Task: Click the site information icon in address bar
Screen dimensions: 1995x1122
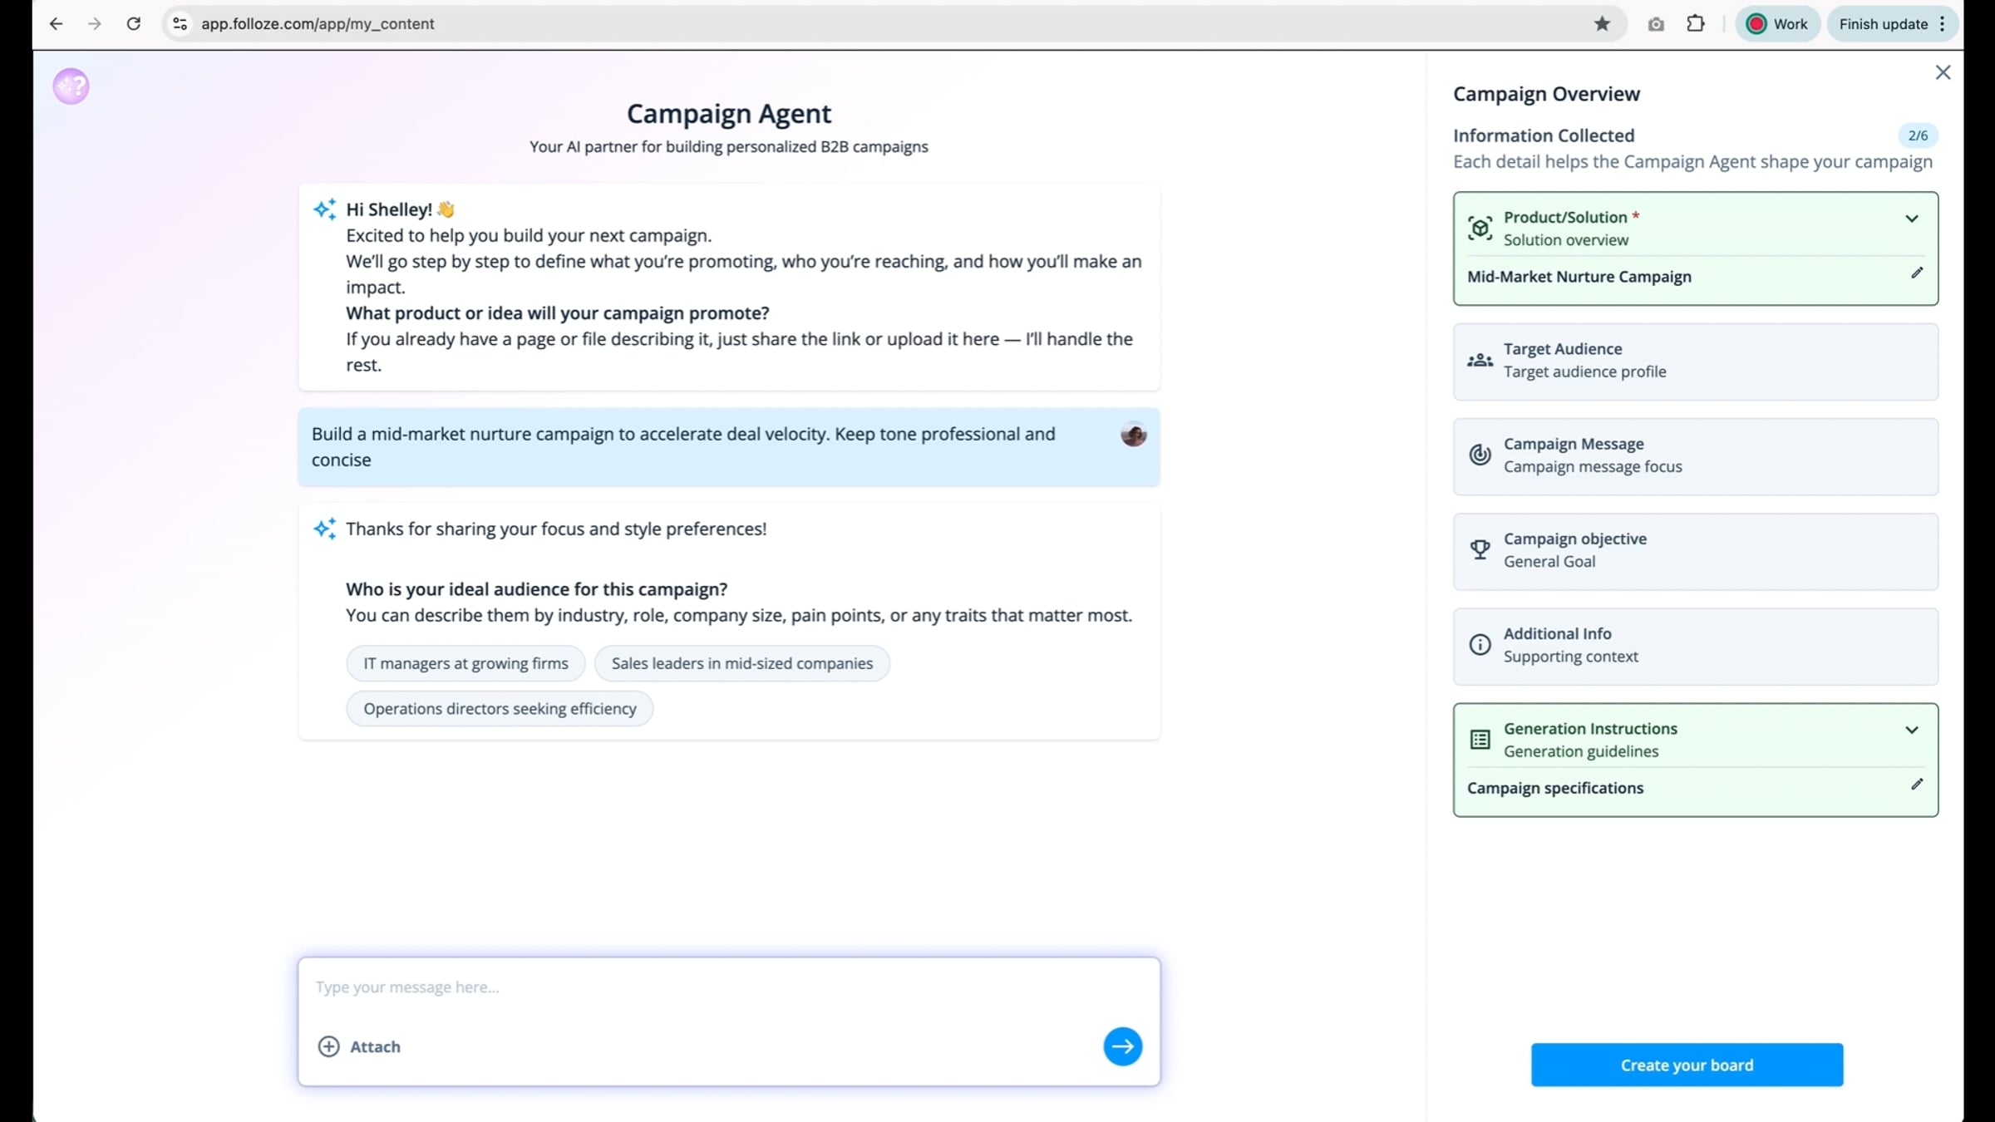Action: pos(180,24)
